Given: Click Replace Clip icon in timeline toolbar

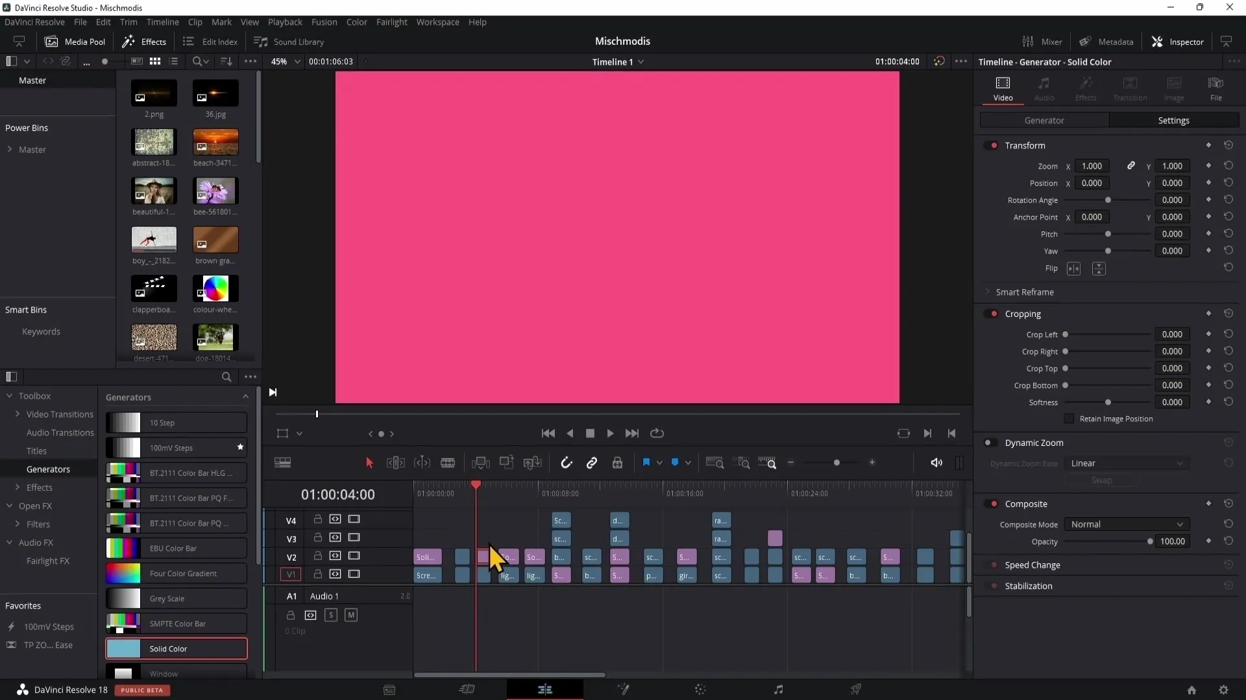Looking at the screenshot, I should pyautogui.click(x=532, y=463).
